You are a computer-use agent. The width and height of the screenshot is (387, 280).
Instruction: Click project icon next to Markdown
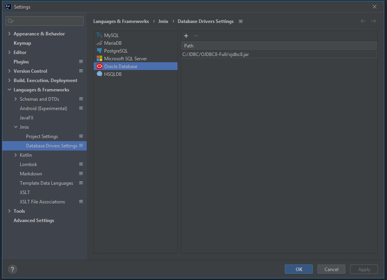pos(81,174)
